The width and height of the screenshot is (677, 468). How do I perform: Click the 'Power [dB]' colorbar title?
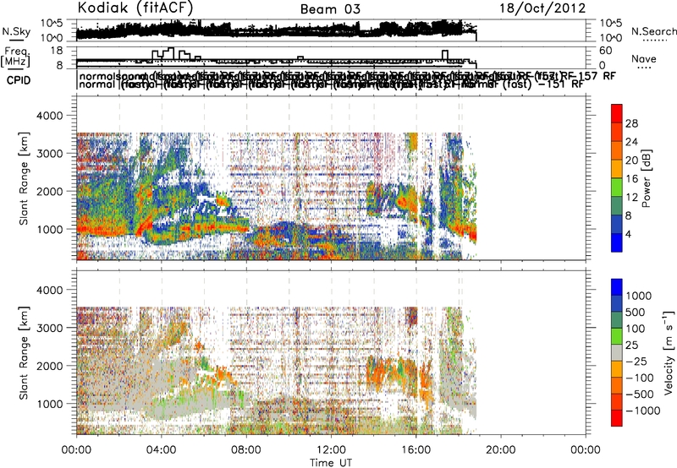click(x=646, y=178)
